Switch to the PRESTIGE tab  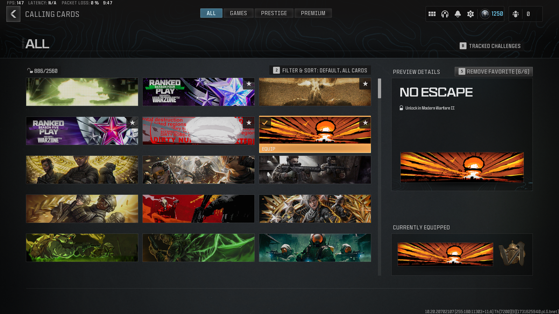[x=274, y=13]
